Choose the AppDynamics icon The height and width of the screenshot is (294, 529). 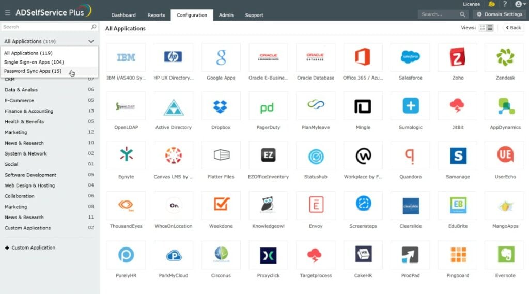pos(505,106)
